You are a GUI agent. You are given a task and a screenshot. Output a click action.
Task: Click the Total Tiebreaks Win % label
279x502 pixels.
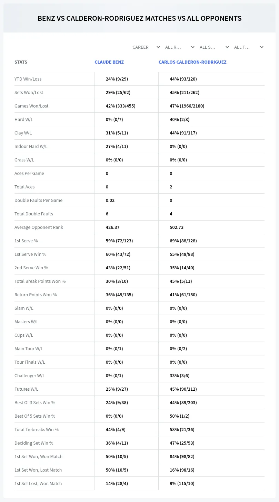point(37,429)
